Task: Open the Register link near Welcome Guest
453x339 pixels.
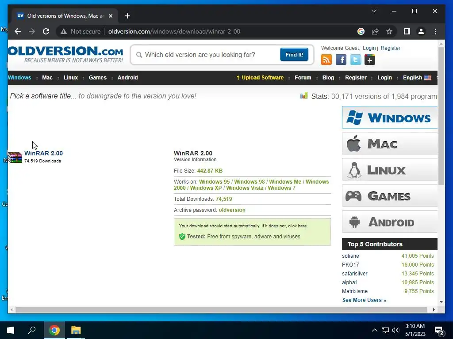Action: (x=390, y=48)
